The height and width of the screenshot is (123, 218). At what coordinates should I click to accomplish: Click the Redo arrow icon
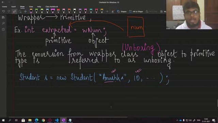(x=9, y=11)
